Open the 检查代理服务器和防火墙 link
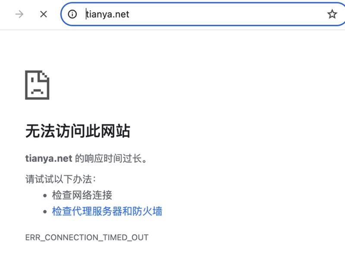This screenshot has height=259, width=345. (x=107, y=211)
